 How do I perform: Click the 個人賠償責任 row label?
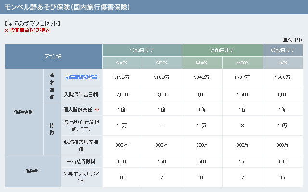coord(78,110)
